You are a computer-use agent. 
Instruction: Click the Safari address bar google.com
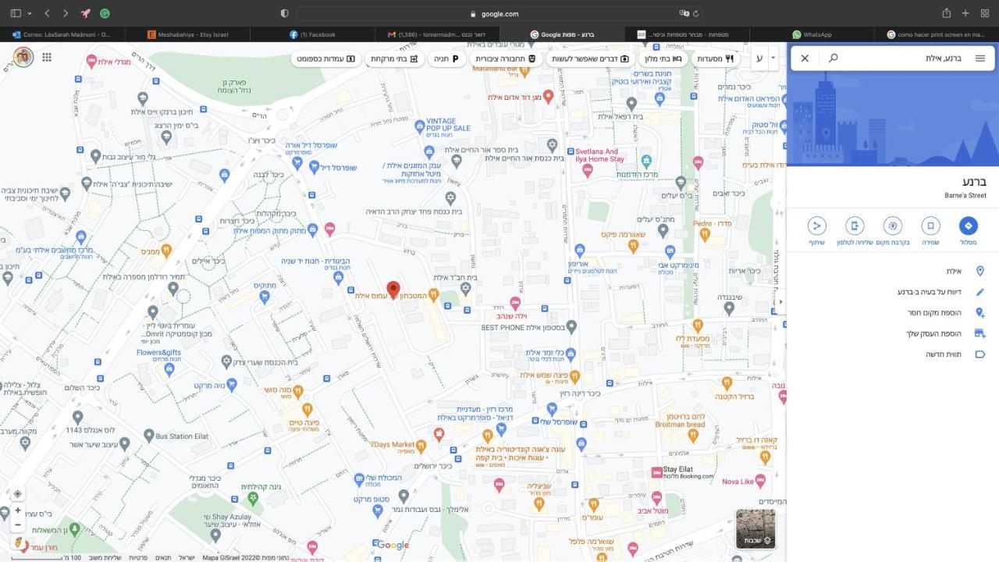coord(499,13)
